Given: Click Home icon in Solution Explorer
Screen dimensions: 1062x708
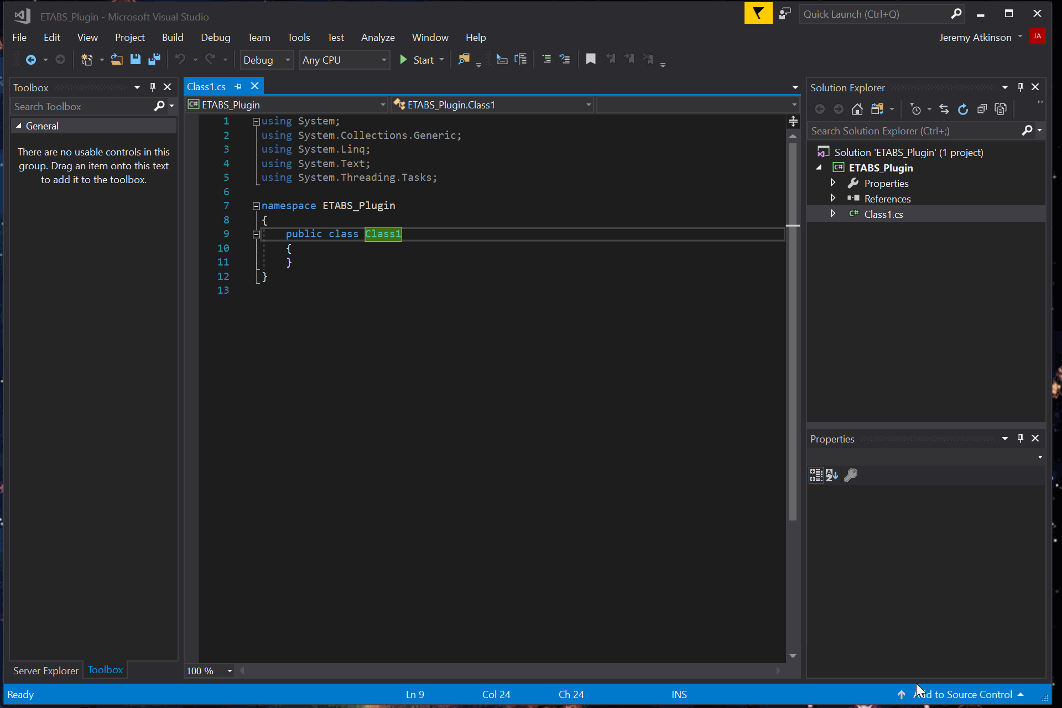Looking at the screenshot, I should click(x=857, y=110).
